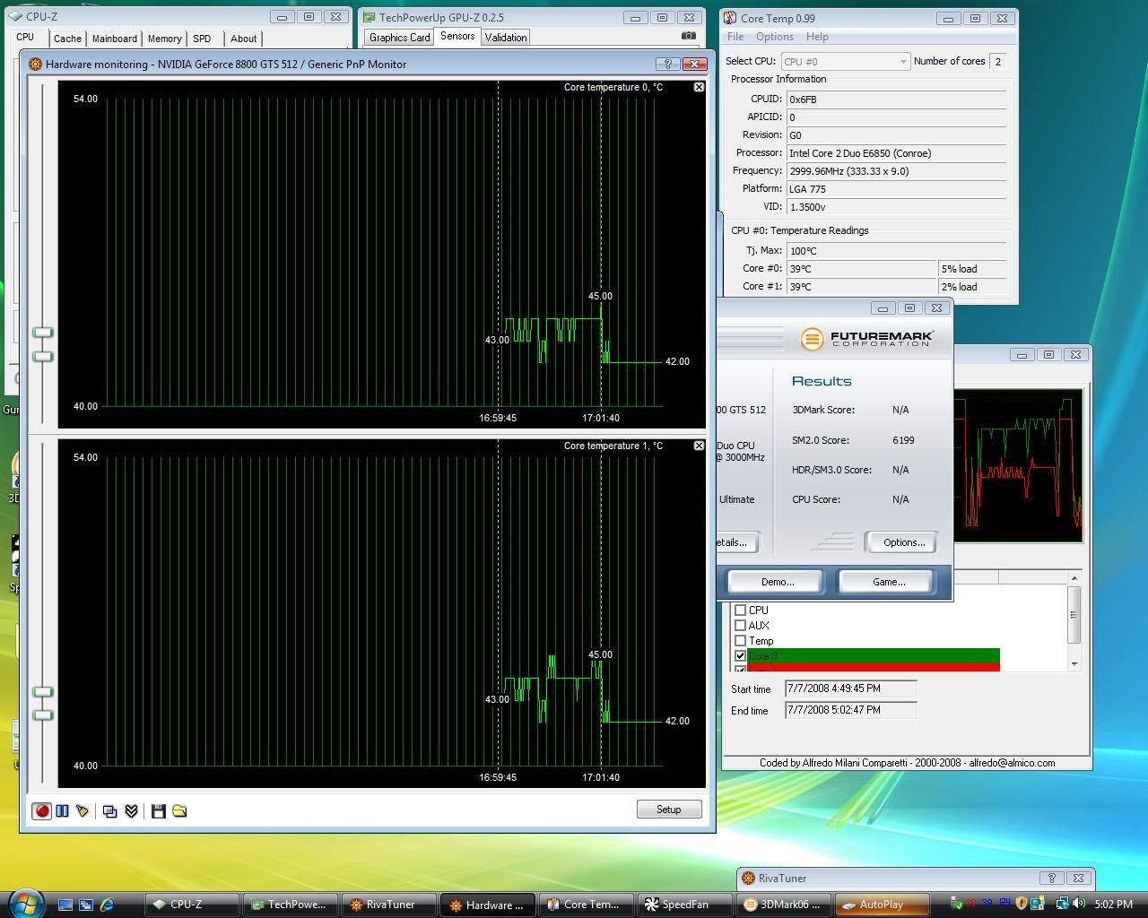This screenshot has width=1148, height=918.
Task: Click the double-chevron collapse icon in toolbar
Action: [131, 810]
